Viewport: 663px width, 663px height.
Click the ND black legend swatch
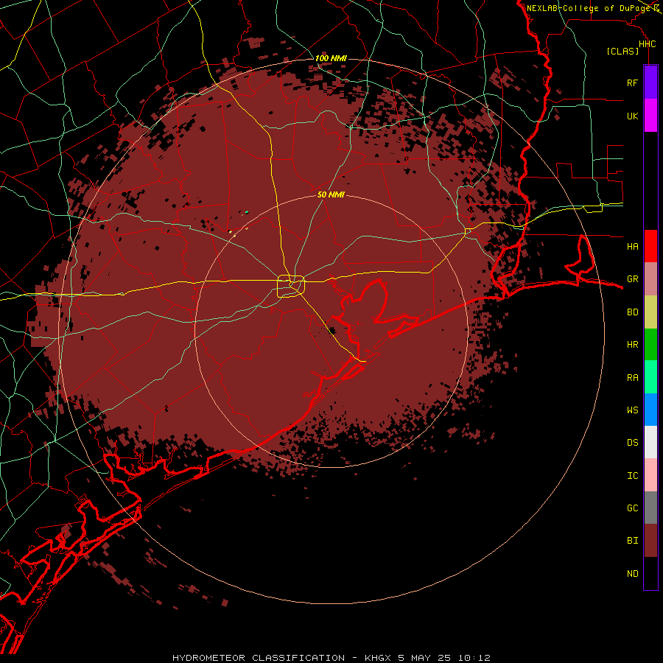(650, 573)
